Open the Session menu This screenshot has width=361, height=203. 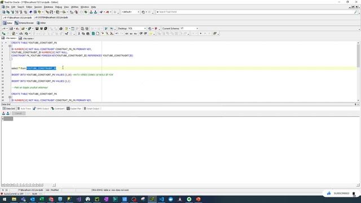[38, 7]
